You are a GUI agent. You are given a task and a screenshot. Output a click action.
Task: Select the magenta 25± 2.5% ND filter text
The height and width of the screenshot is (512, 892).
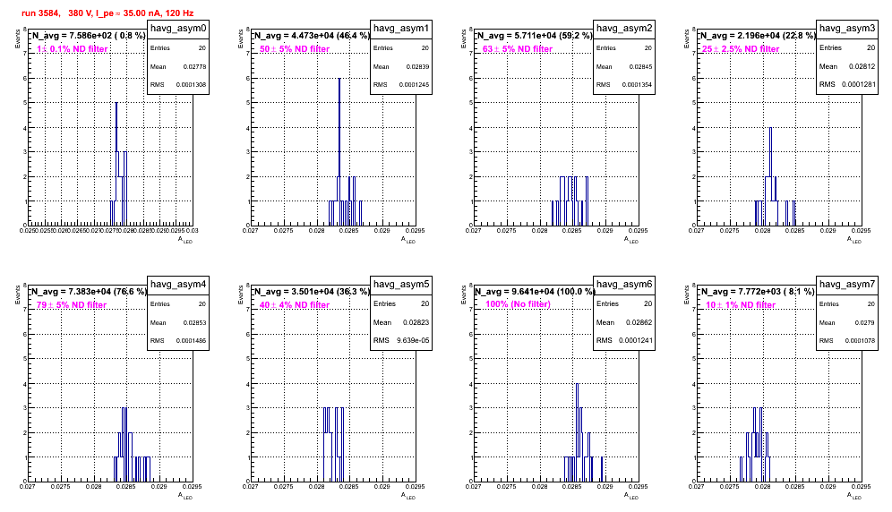click(x=741, y=49)
